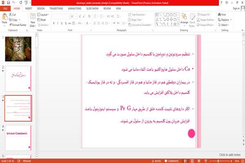
Task: Switch to Reading View icon
Action: (x=199, y=161)
